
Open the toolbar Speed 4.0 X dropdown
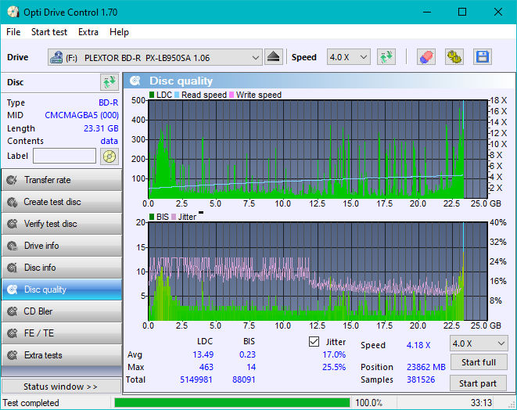tap(349, 57)
